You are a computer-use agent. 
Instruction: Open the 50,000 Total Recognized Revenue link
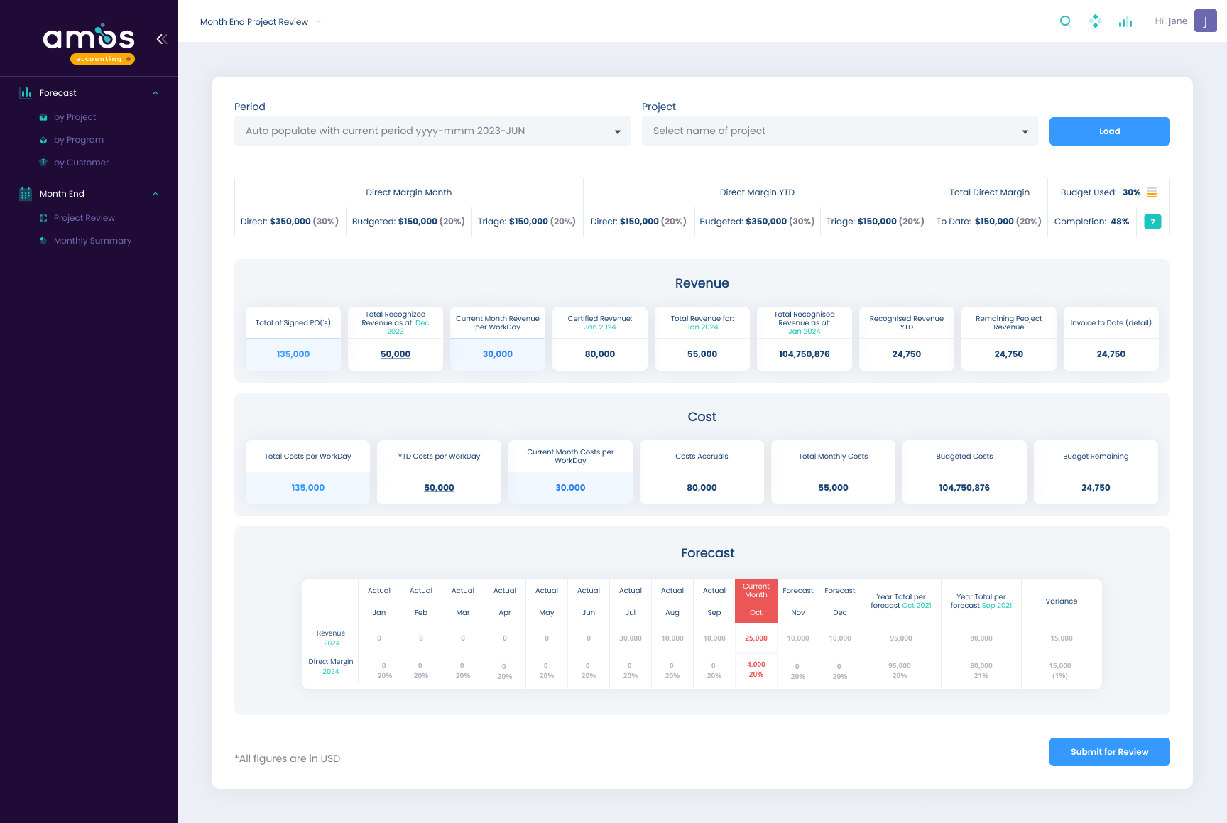(396, 354)
